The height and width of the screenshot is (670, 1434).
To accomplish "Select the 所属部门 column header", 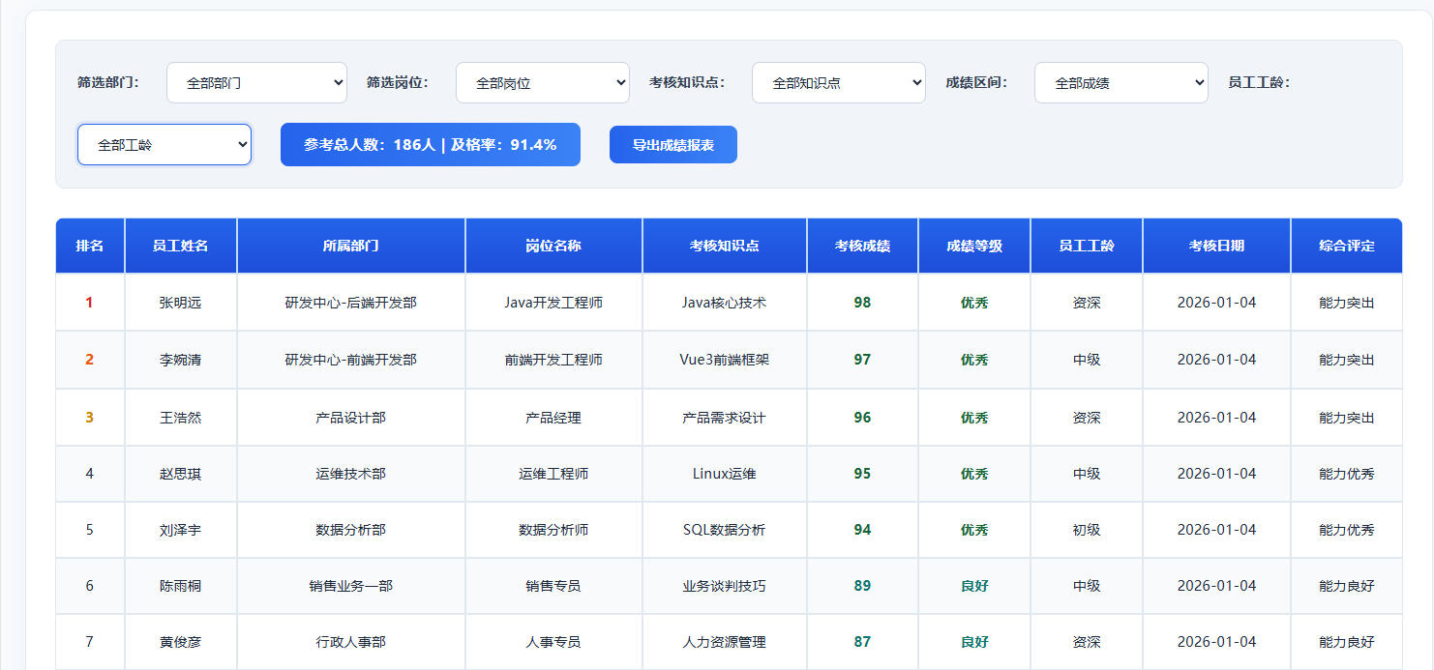I will tap(350, 246).
